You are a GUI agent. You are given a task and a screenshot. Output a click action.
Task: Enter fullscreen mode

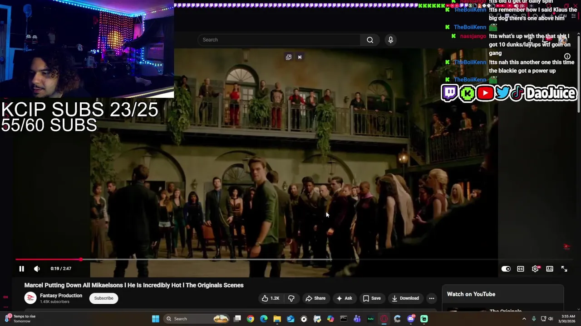[564, 269]
